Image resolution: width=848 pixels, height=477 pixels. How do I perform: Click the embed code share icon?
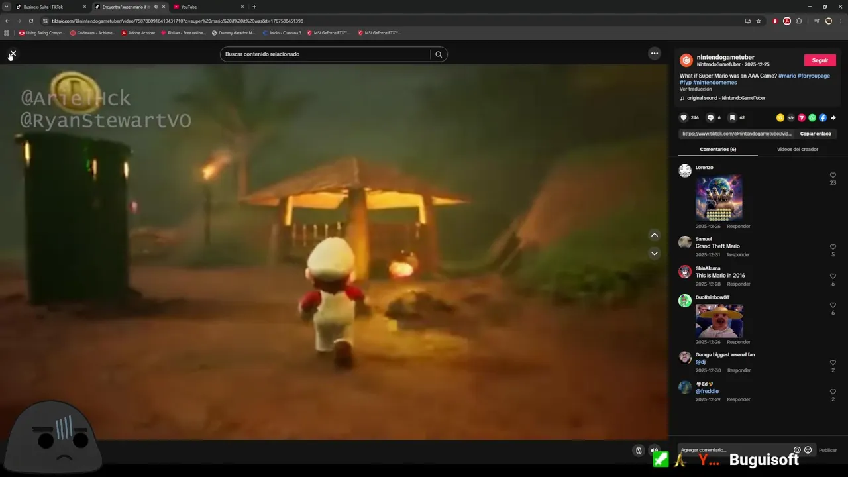pos(791,117)
